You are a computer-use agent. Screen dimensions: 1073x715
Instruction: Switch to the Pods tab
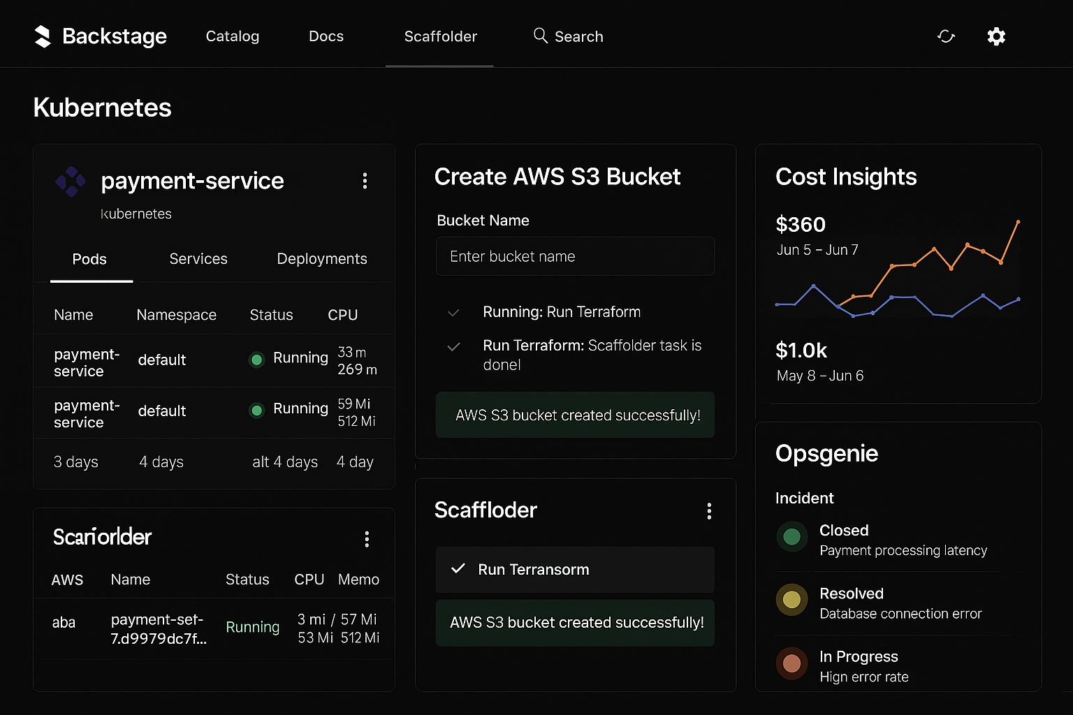click(x=89, y=259)
